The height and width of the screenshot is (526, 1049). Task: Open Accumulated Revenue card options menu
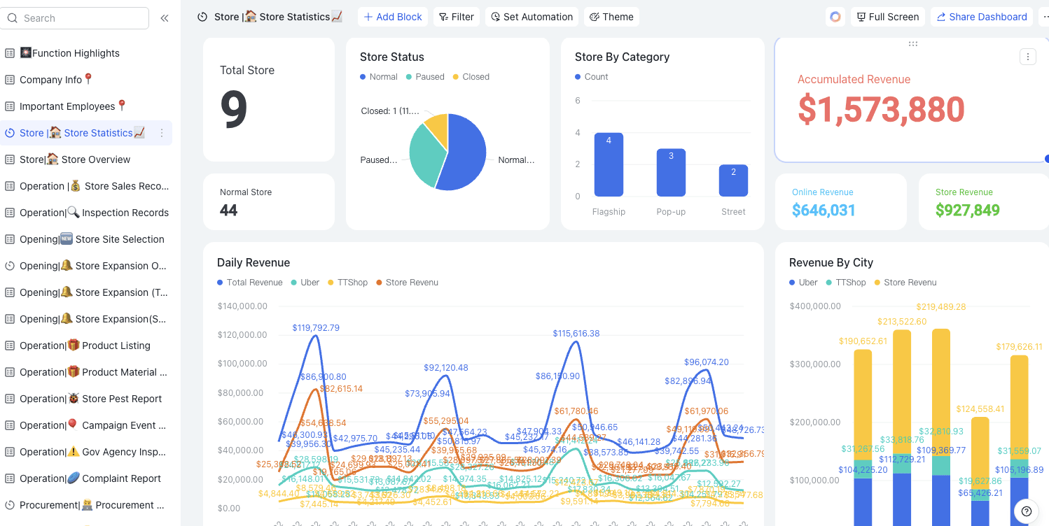(x=1027, y=57)
